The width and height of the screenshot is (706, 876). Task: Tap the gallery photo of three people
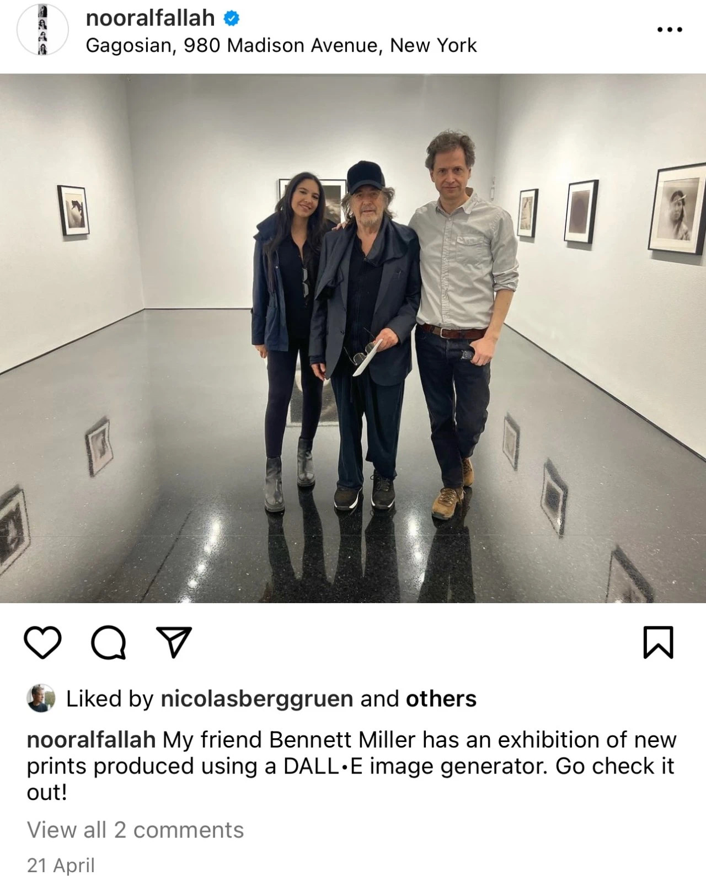point(353,338)
